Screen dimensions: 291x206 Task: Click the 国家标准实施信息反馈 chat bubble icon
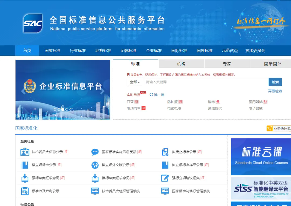tap(95, 152)
